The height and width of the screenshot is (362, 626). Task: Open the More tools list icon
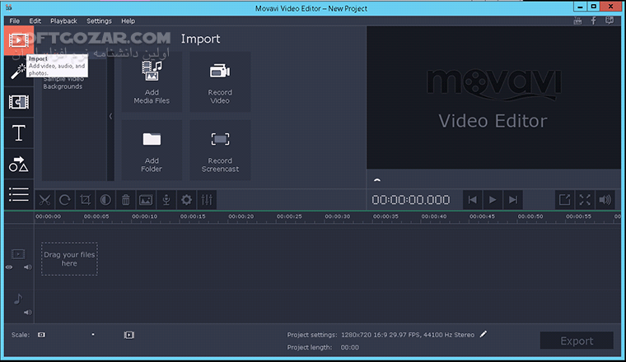pyautogui.click(x=19, y=194)
